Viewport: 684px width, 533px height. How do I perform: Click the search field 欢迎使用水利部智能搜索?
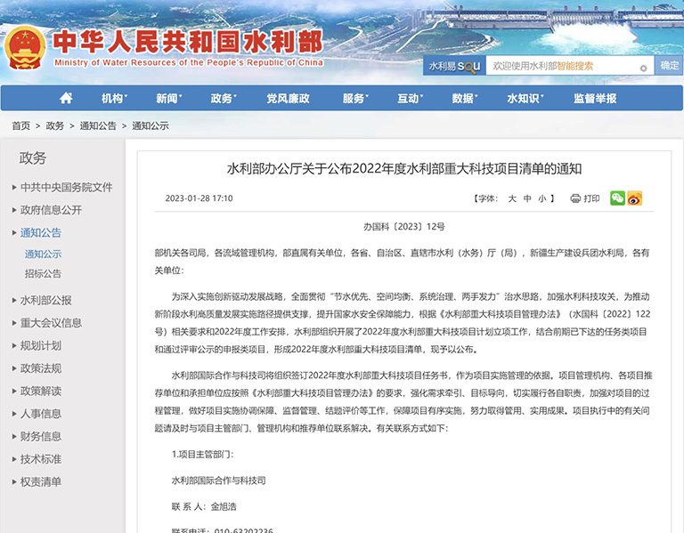click(569, 66)
